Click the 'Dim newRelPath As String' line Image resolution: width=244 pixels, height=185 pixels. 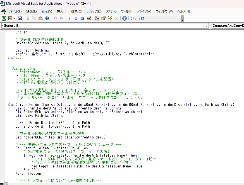pos(39,116)
